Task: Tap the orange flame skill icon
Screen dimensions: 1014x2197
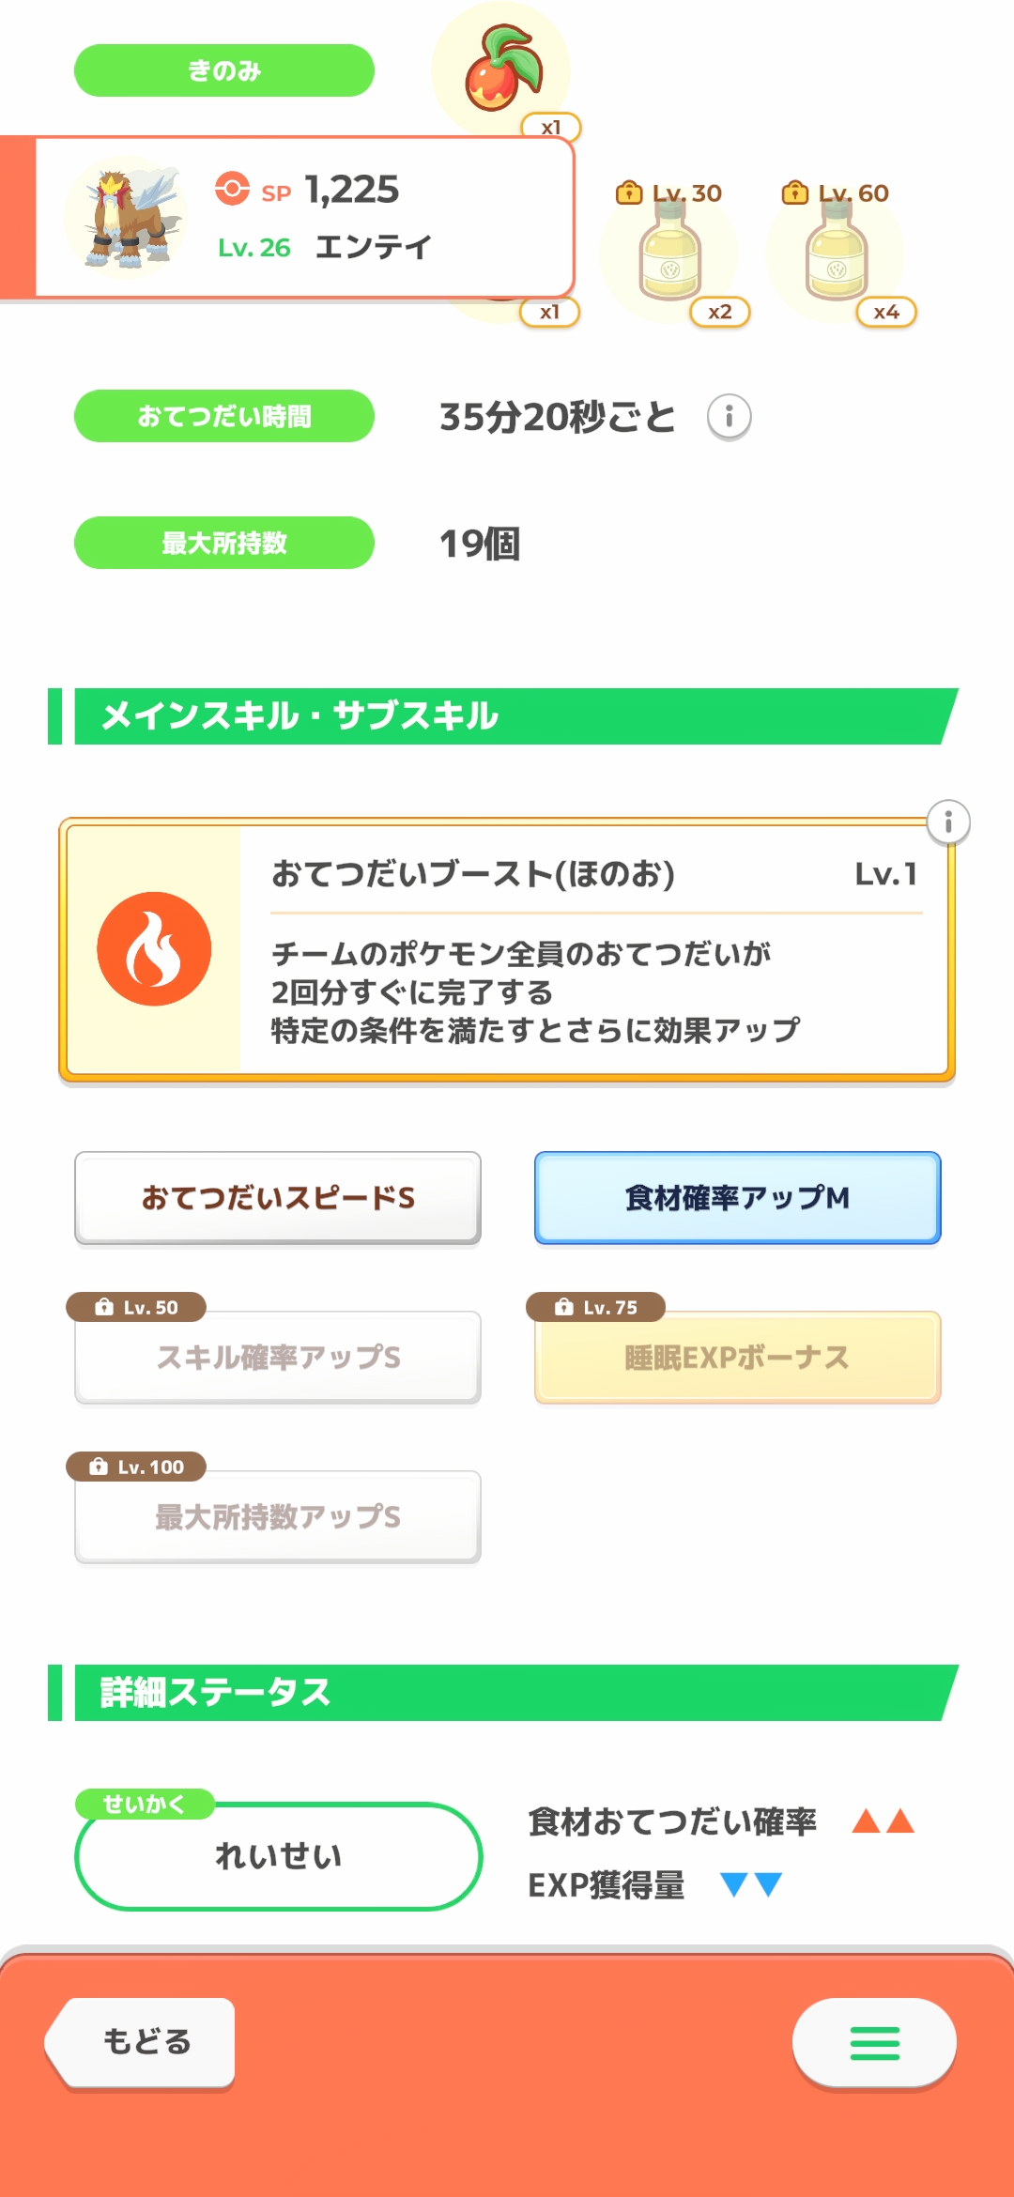Action: (154, 948)
